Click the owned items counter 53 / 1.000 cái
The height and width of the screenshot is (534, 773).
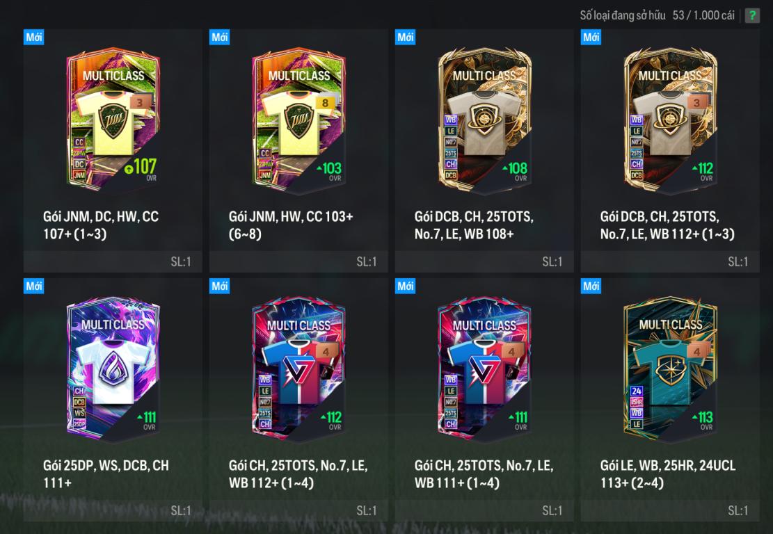[x=703, y=15]
